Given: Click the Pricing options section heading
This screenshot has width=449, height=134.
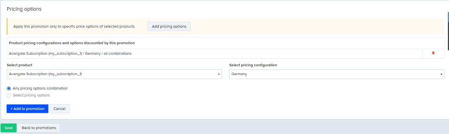Looking at the screenshot, I should [24, 9].
